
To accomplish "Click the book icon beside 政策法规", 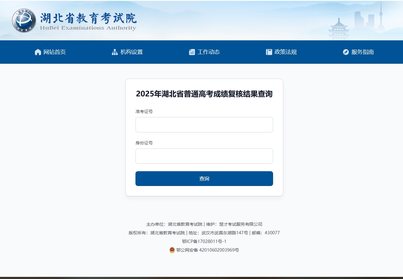I will click(x=268, y=52).
